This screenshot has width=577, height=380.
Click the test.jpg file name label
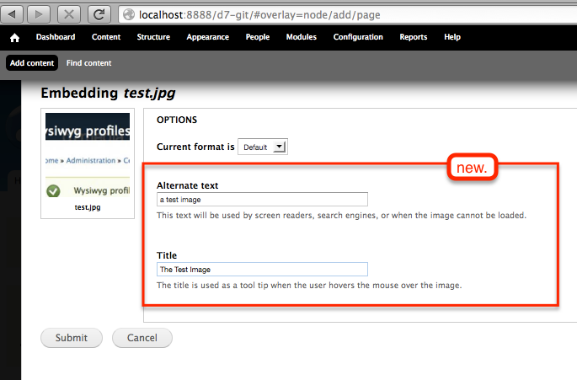coord(88,207)
